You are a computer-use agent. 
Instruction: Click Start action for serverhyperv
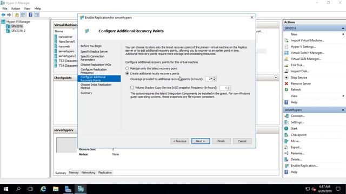294,128
